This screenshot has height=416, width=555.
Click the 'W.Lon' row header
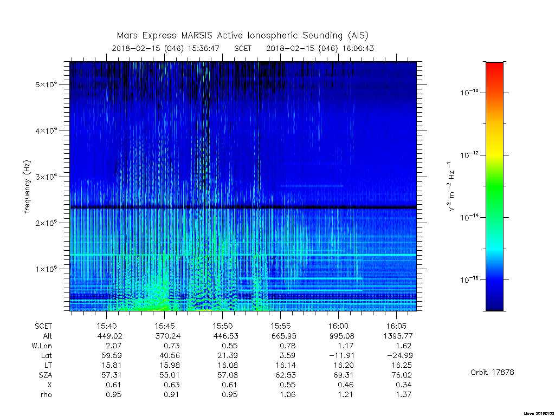coord(42,346)
